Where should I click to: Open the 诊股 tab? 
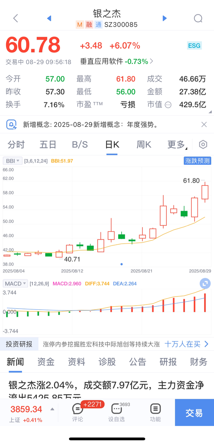pos(107,362)
